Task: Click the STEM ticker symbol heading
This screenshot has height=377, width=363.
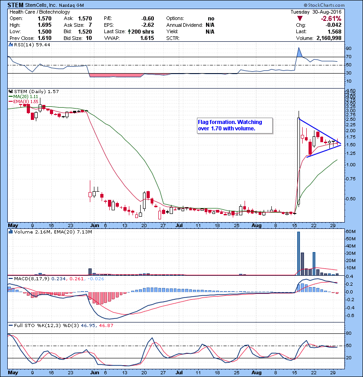Action: point(15,5)
